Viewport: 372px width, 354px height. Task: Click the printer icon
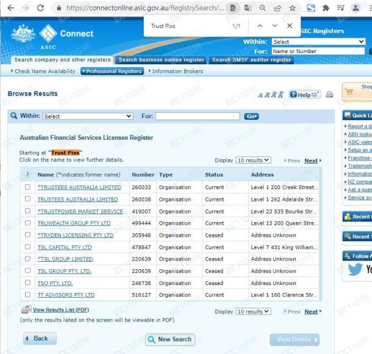pyautogui.click(x=329, y=95)
